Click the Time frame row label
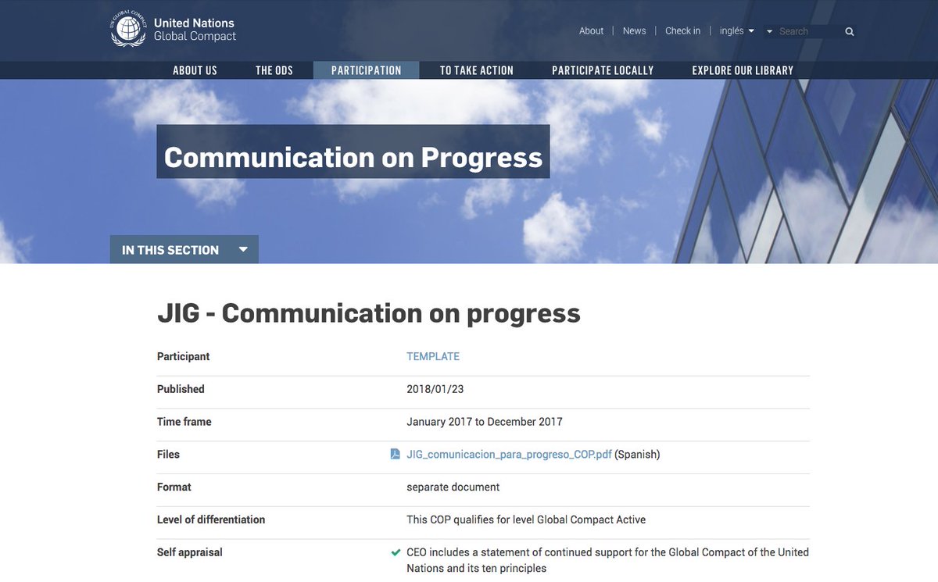Screen dimensions: 938x582 [x=184, y=422]
